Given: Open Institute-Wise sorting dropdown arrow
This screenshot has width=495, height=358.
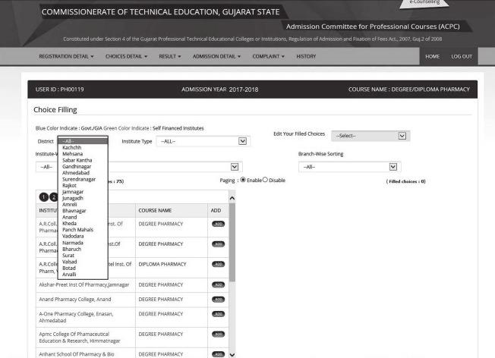Looking at the screenshot, I should pyautogui.click(x=235, y=167).
